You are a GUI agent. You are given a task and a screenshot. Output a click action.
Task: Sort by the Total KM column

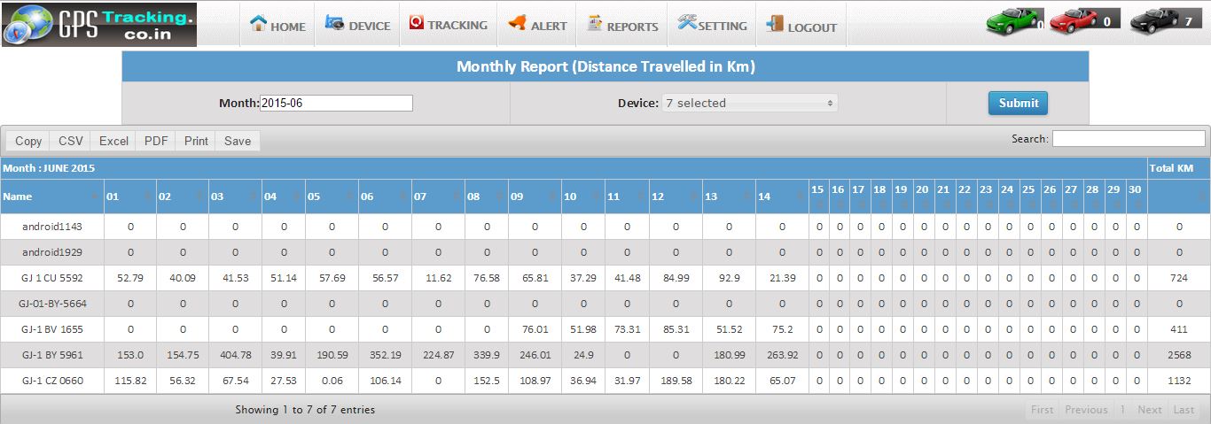pos(1179,197)
